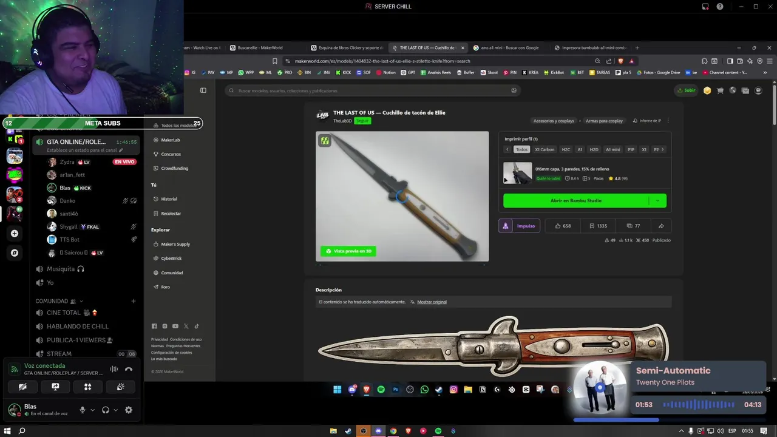The width and height of the screenshot is (777, 437).
Task: Open 'Accesorios y cosplays' category breadcrumb
Action: [x=554, y=121]
